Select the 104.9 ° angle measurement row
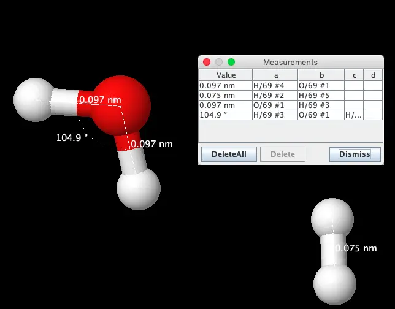 click(225, 115)
